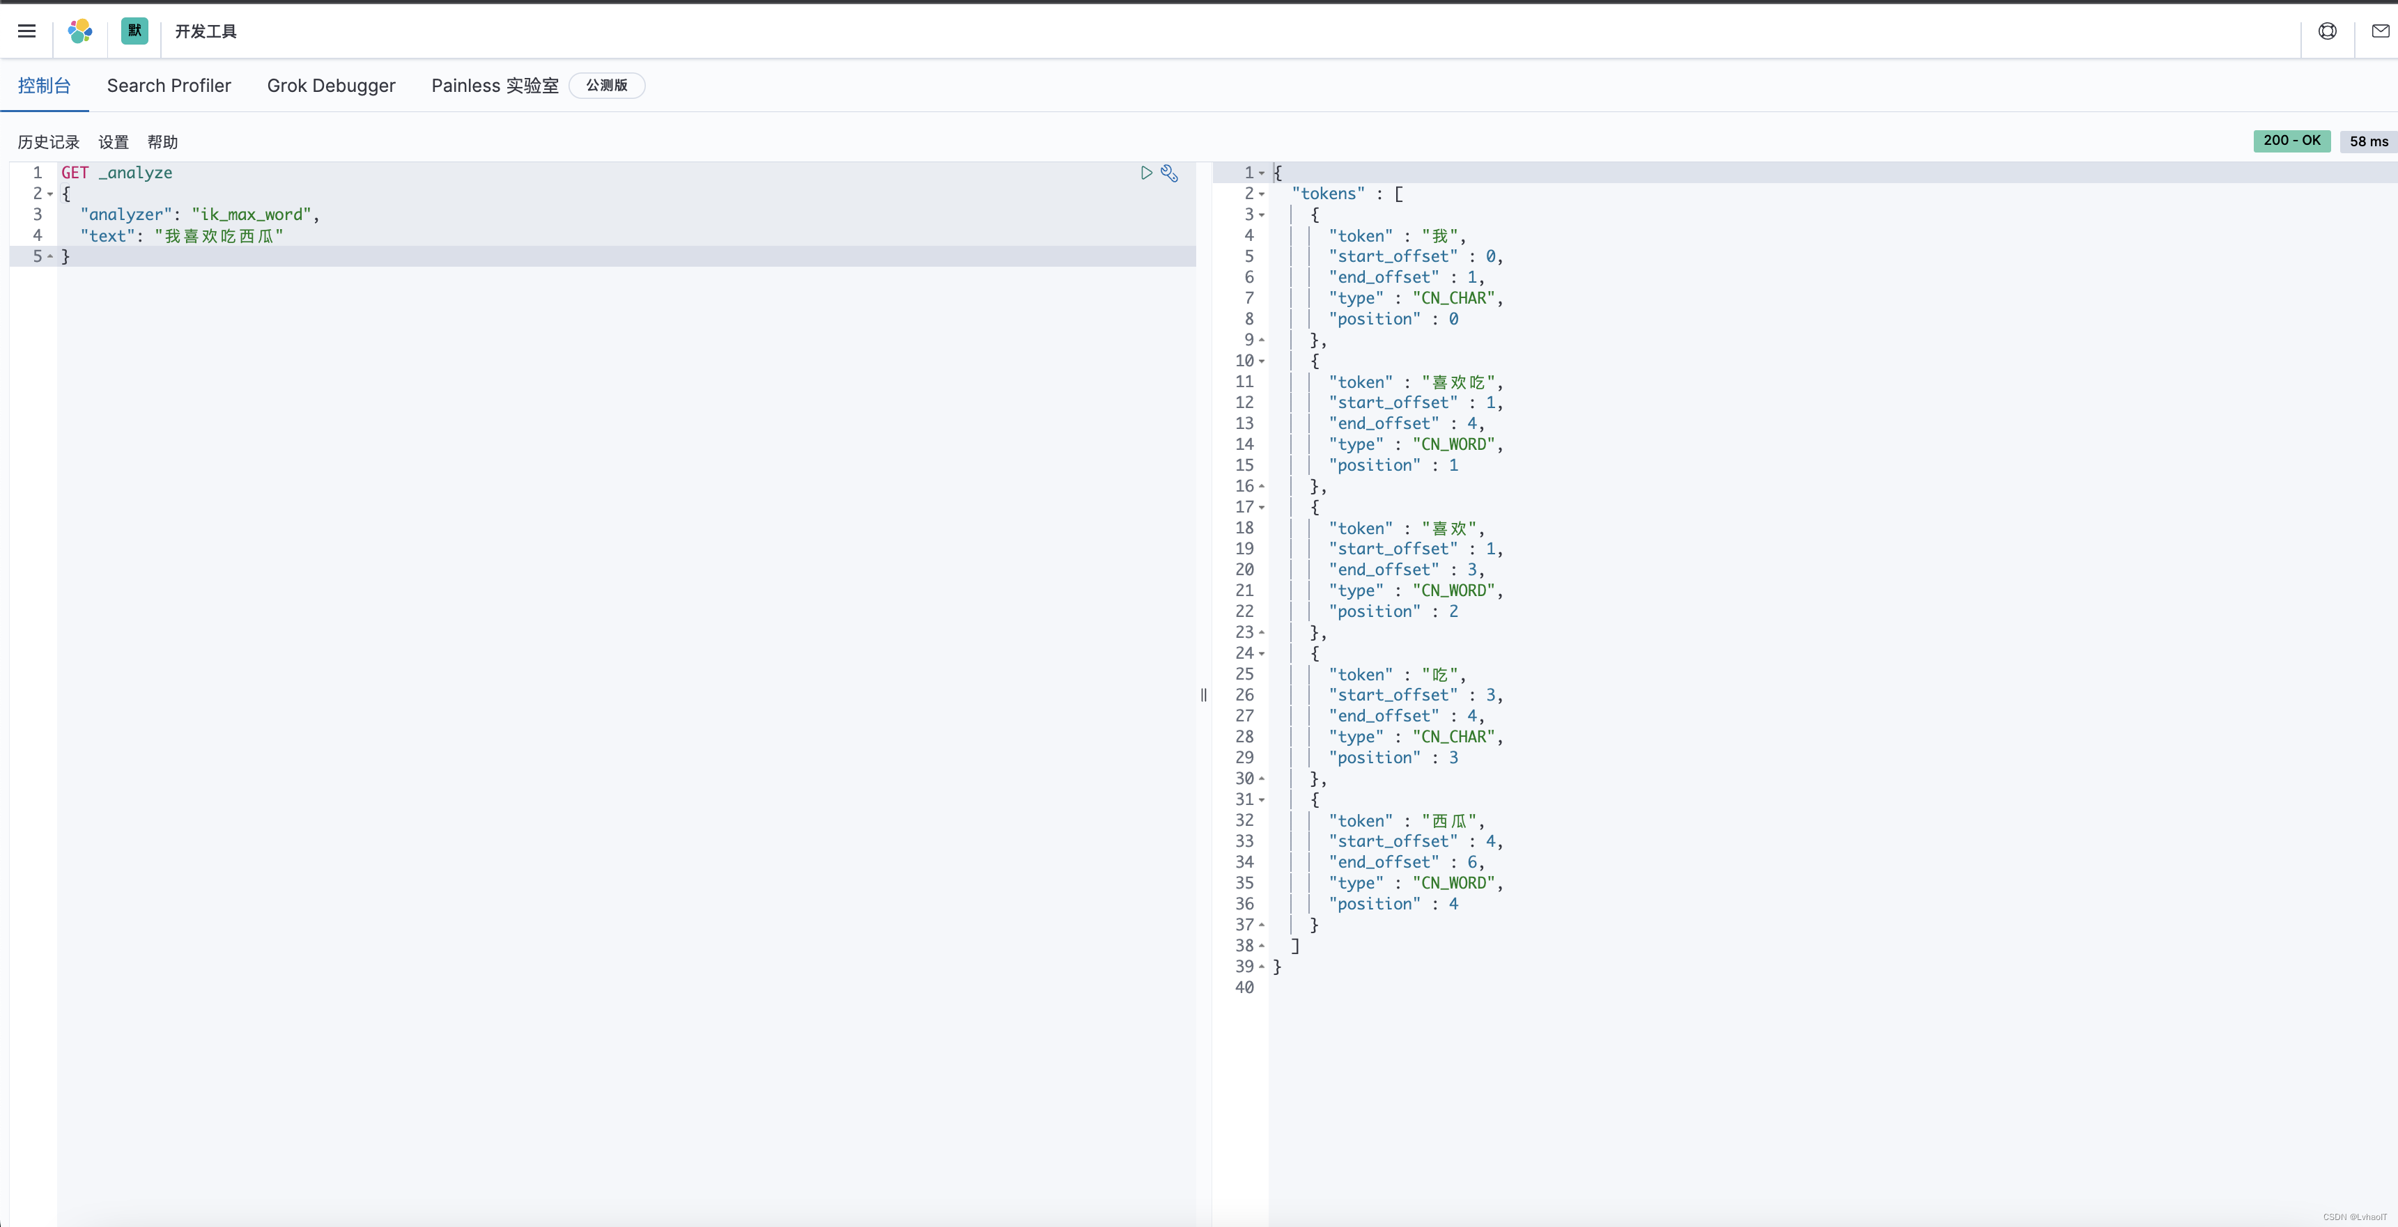Open the green space avatar icon

click(134, 31)
